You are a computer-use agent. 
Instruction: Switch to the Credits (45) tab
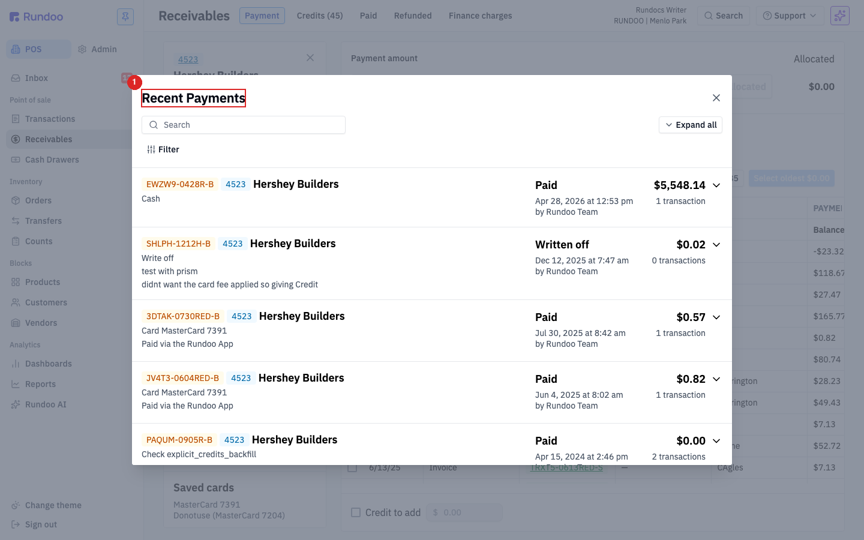tap(320, 16)
